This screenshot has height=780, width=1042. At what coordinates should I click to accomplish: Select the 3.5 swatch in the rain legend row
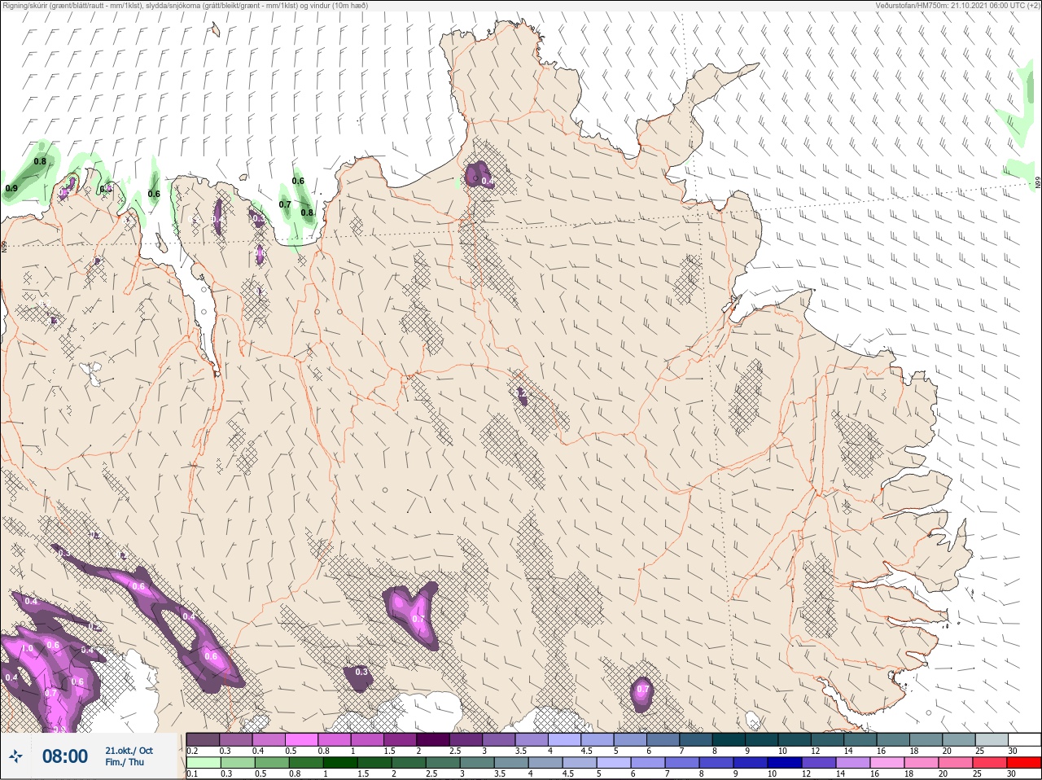(x=510, y=763)
